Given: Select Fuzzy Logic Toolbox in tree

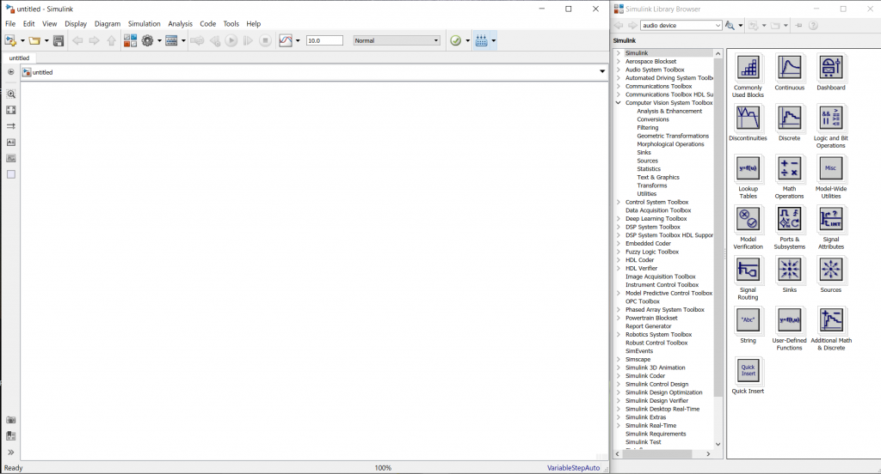Looking at the screenshot, I should 652,252.
